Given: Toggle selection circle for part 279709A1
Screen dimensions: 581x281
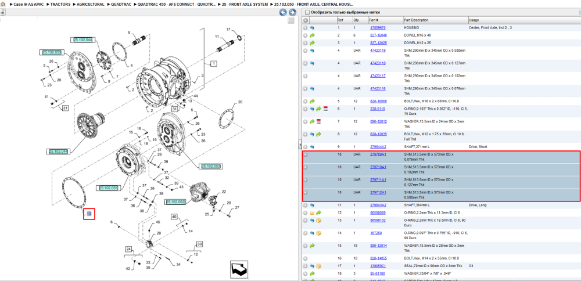Looking at the screenshot, I should pyautogui.click(x=306, y=155).
